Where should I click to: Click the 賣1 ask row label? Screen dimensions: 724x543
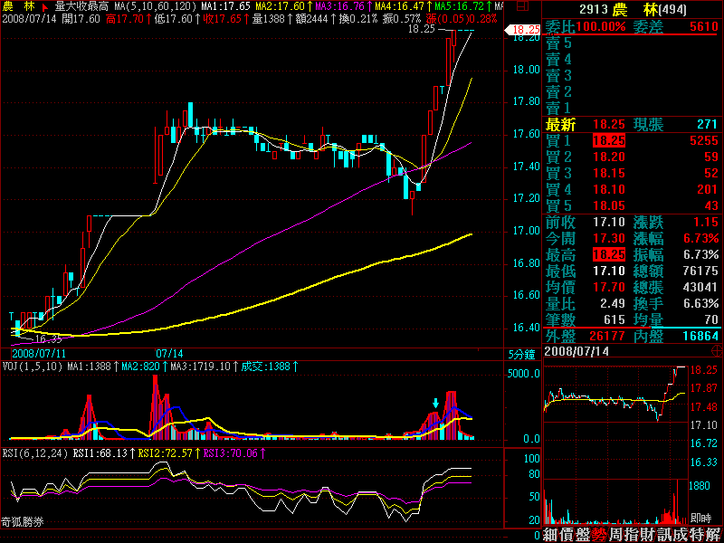pos(558,109)
